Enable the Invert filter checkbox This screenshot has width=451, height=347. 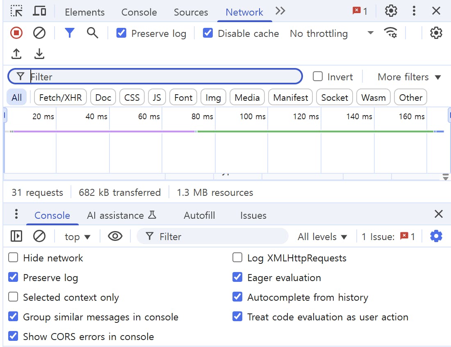[318, 77]
